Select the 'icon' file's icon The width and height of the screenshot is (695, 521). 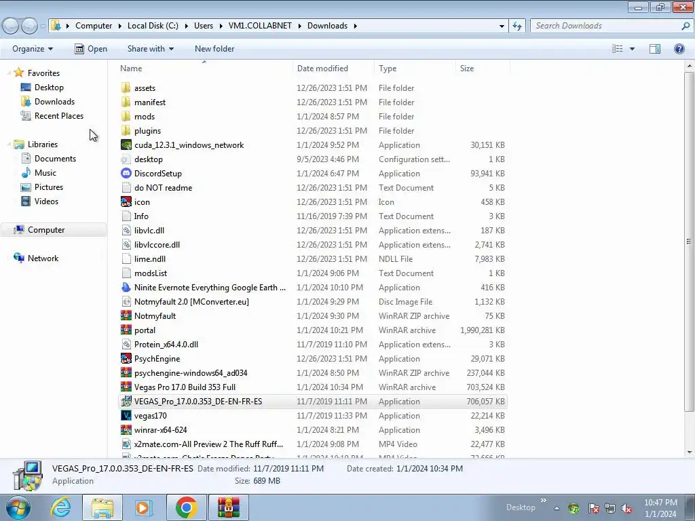click(126, 201)
